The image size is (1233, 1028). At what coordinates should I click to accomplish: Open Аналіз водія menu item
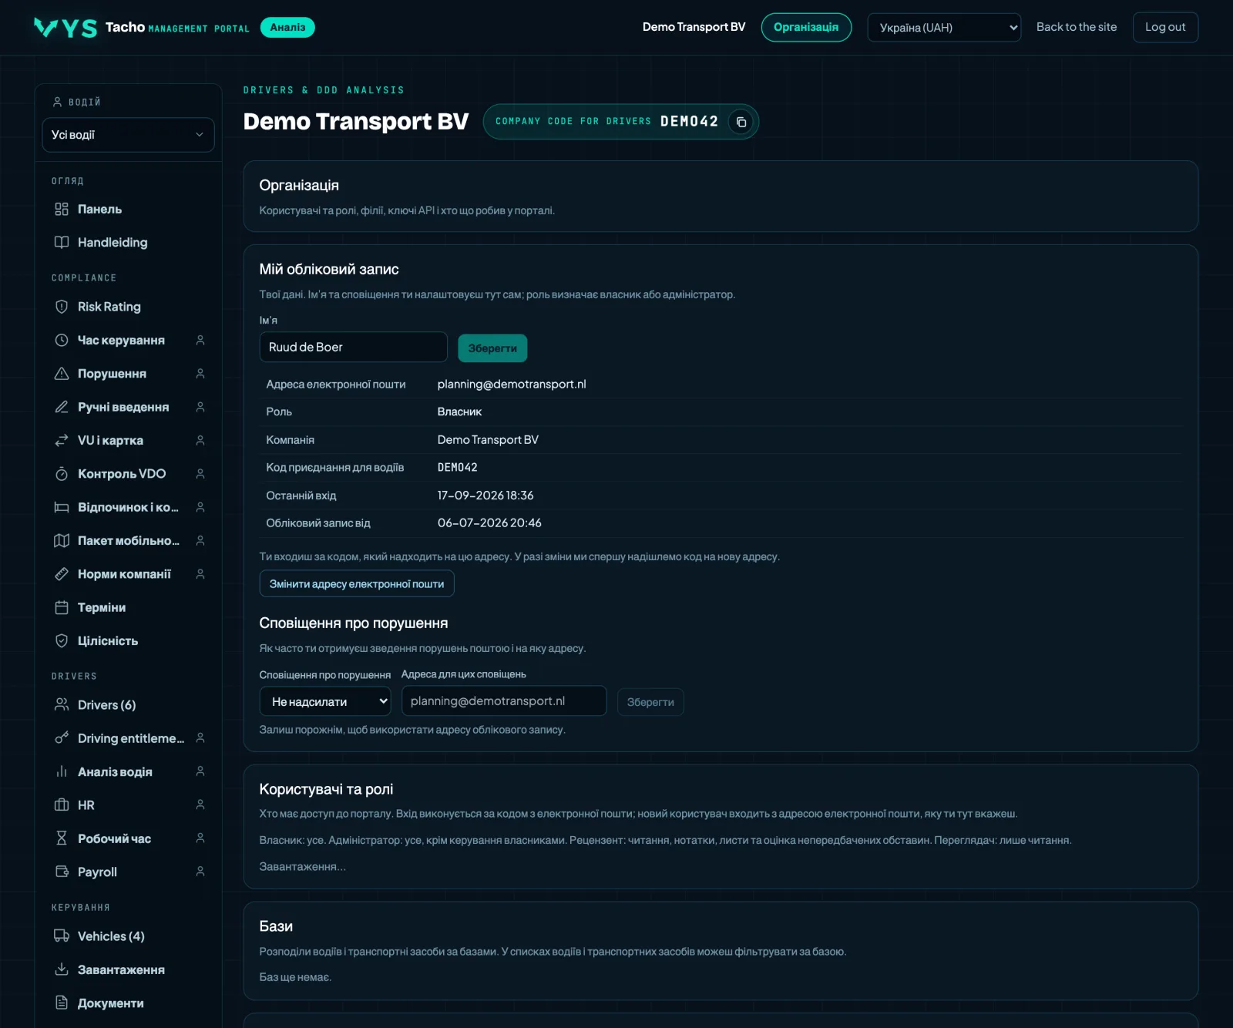(115, 771)
